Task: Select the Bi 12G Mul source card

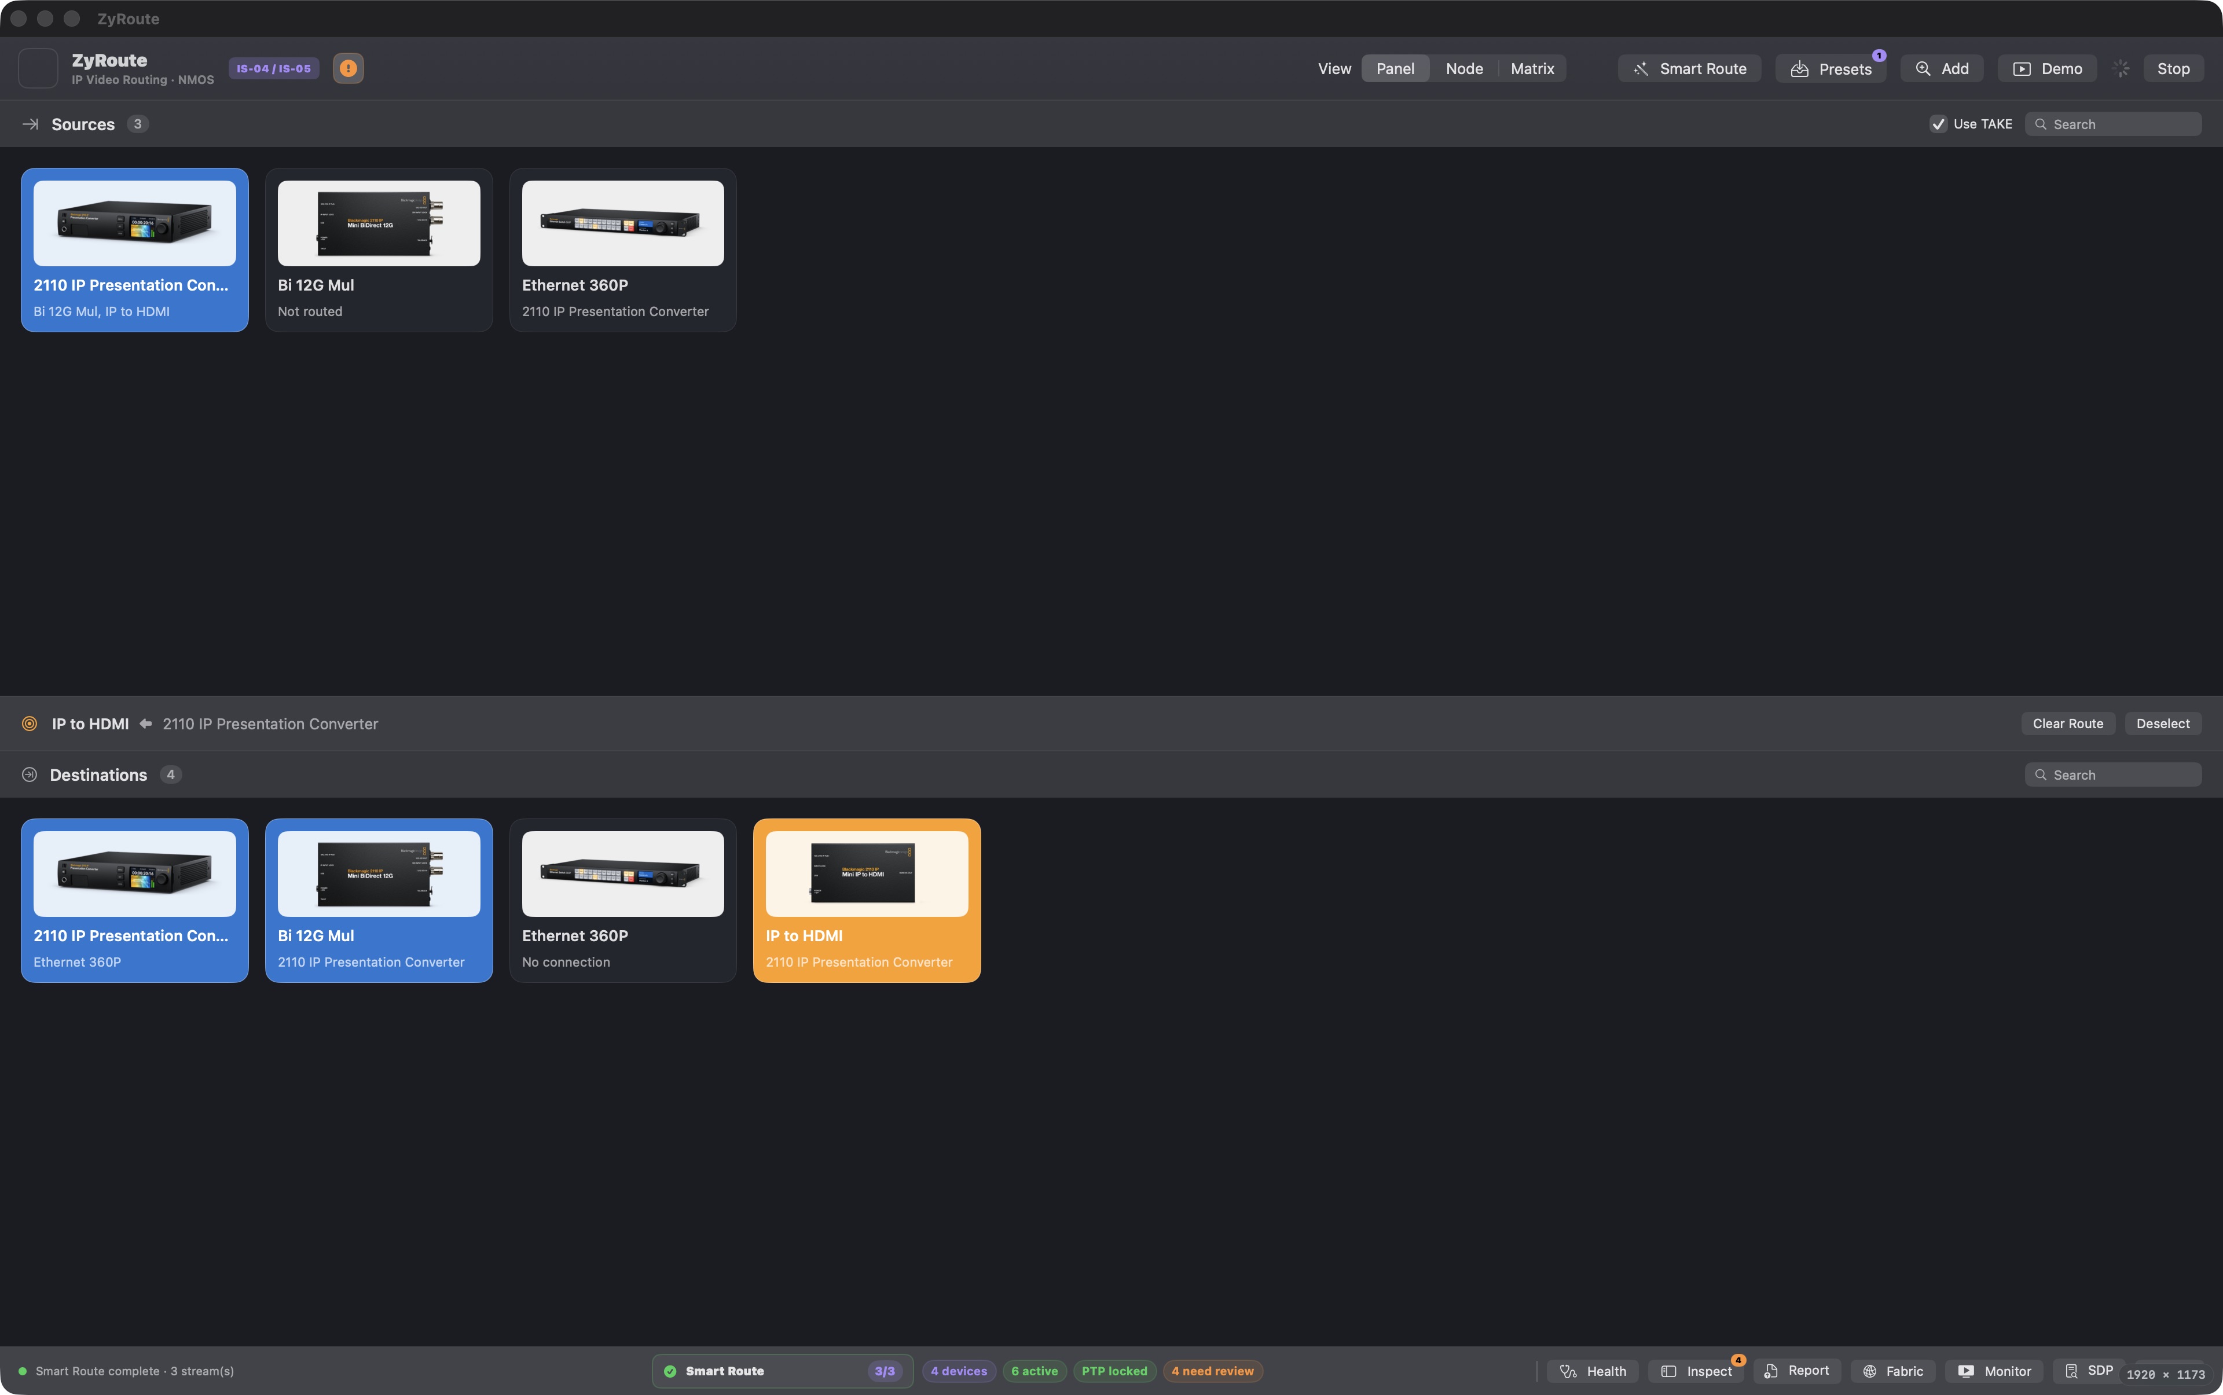Action: [x=379, y=250]
